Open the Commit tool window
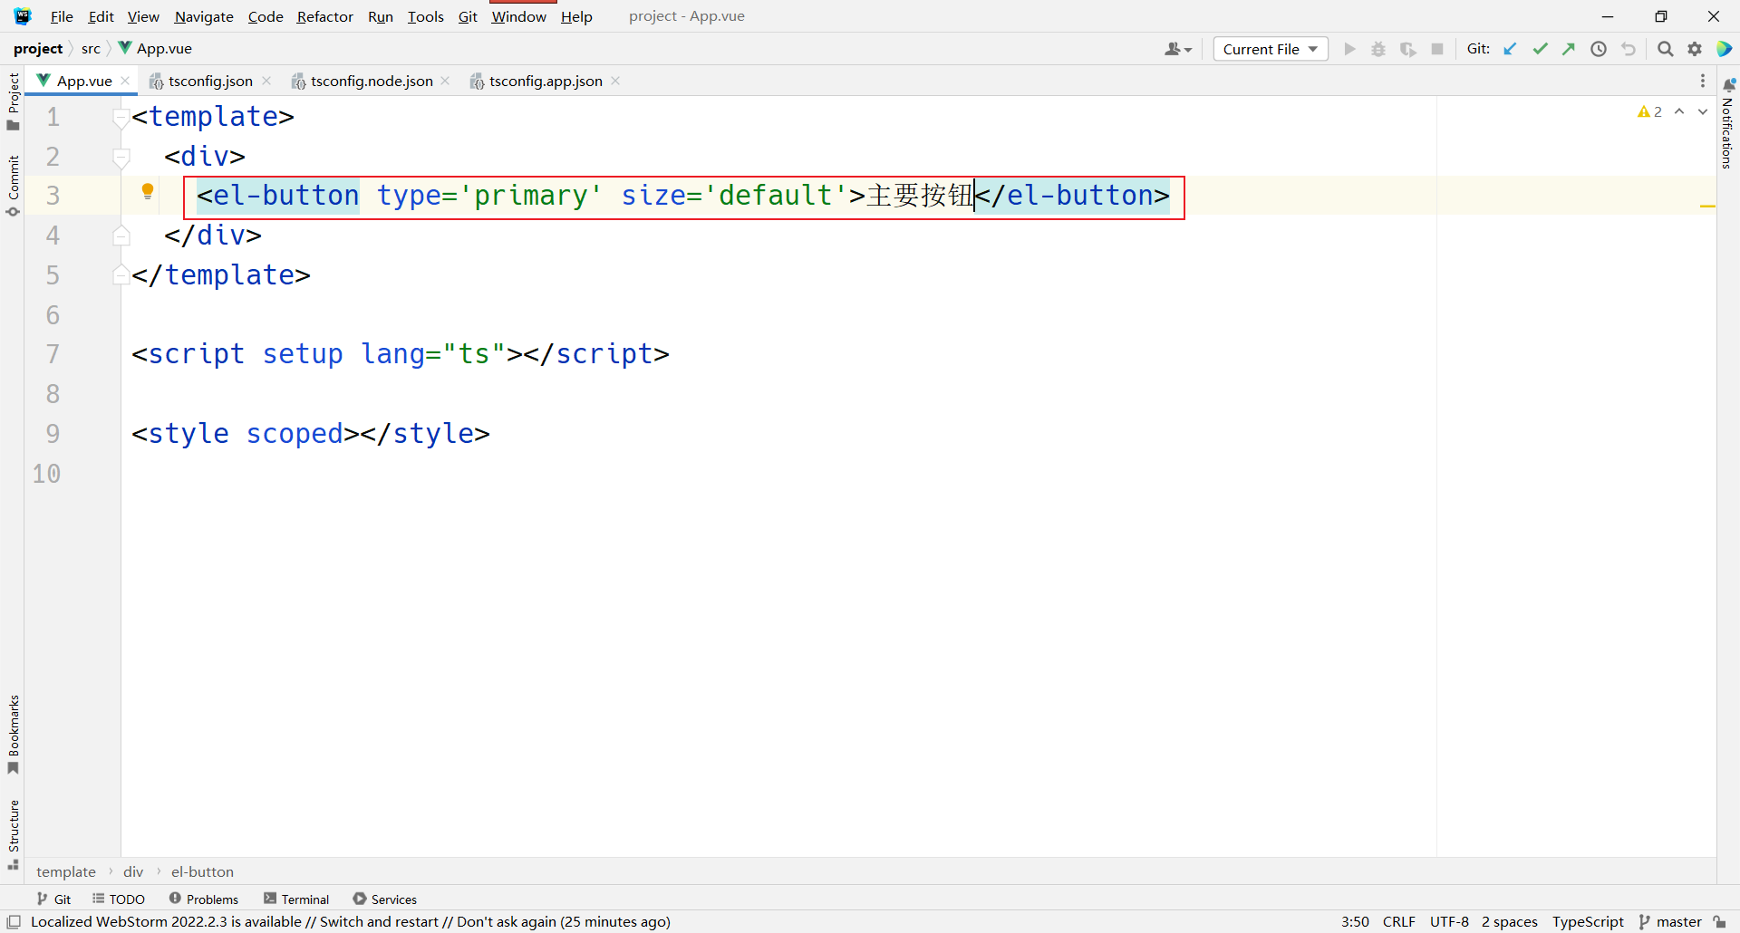The height and width of the screenshot is (933, 1740). pyautogui.click(x=13, y=186)
